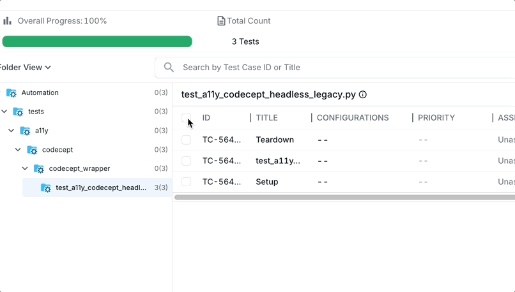Click the tests folder icon
Screen dimensions: 515x292
click(x=19, y=112)
